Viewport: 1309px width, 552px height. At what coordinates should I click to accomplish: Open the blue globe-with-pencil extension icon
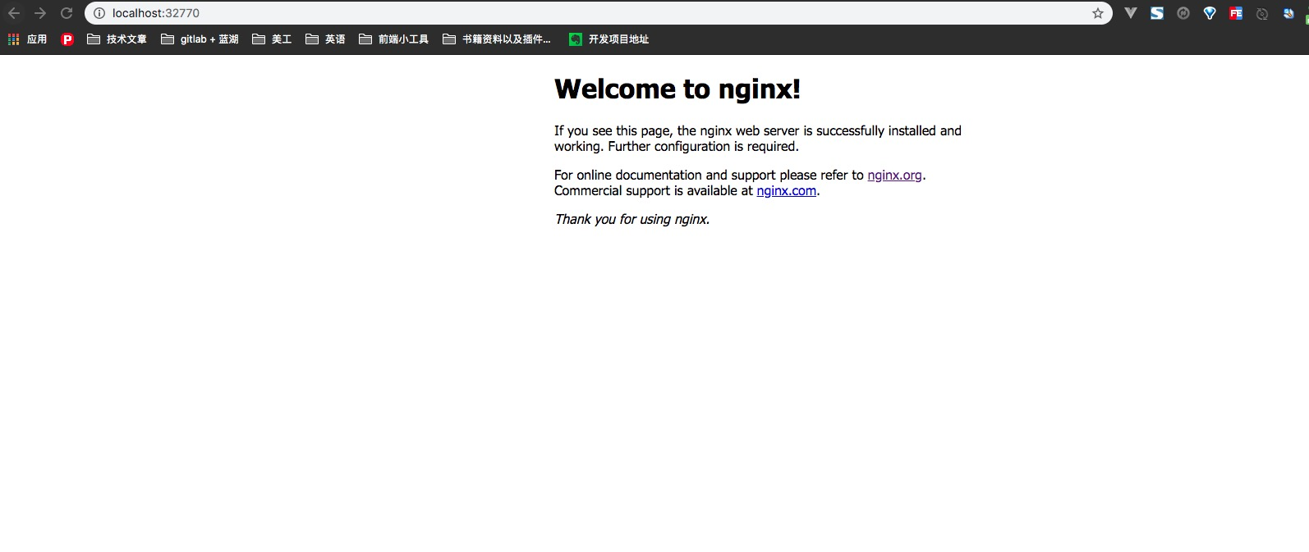point(1288,13)
